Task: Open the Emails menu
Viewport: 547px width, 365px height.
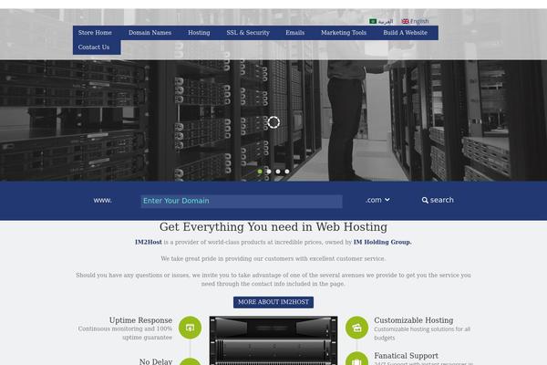Action: 294,33
